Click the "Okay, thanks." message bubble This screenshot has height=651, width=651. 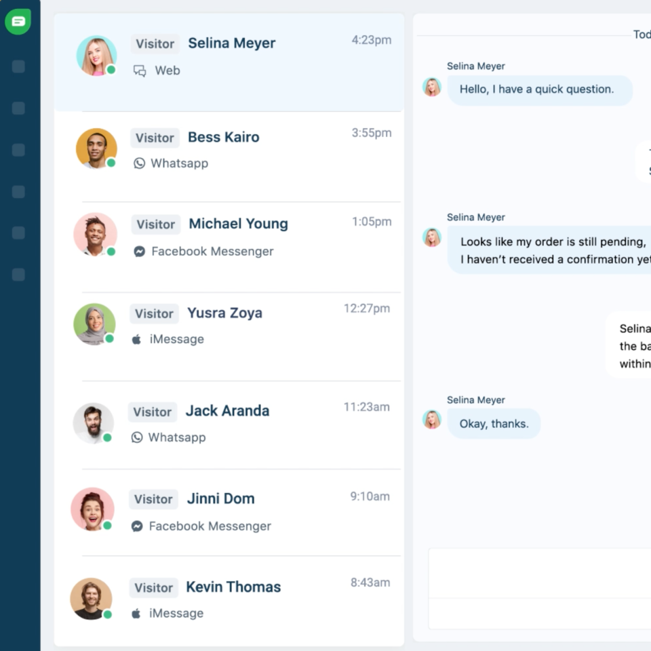pos(494,424)
